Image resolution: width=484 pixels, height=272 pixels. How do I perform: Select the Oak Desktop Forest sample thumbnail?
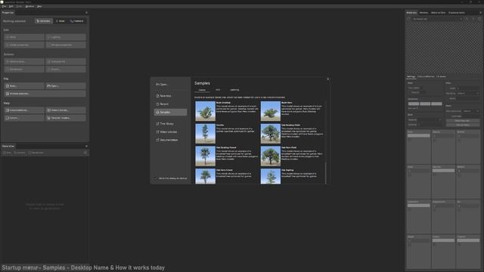tap(205, 156)
